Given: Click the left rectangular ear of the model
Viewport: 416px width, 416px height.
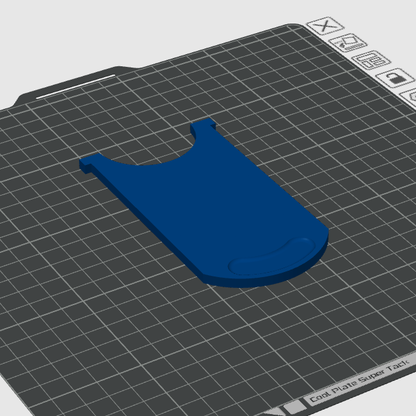Looking at the screenshot, I should click(89, 163).
